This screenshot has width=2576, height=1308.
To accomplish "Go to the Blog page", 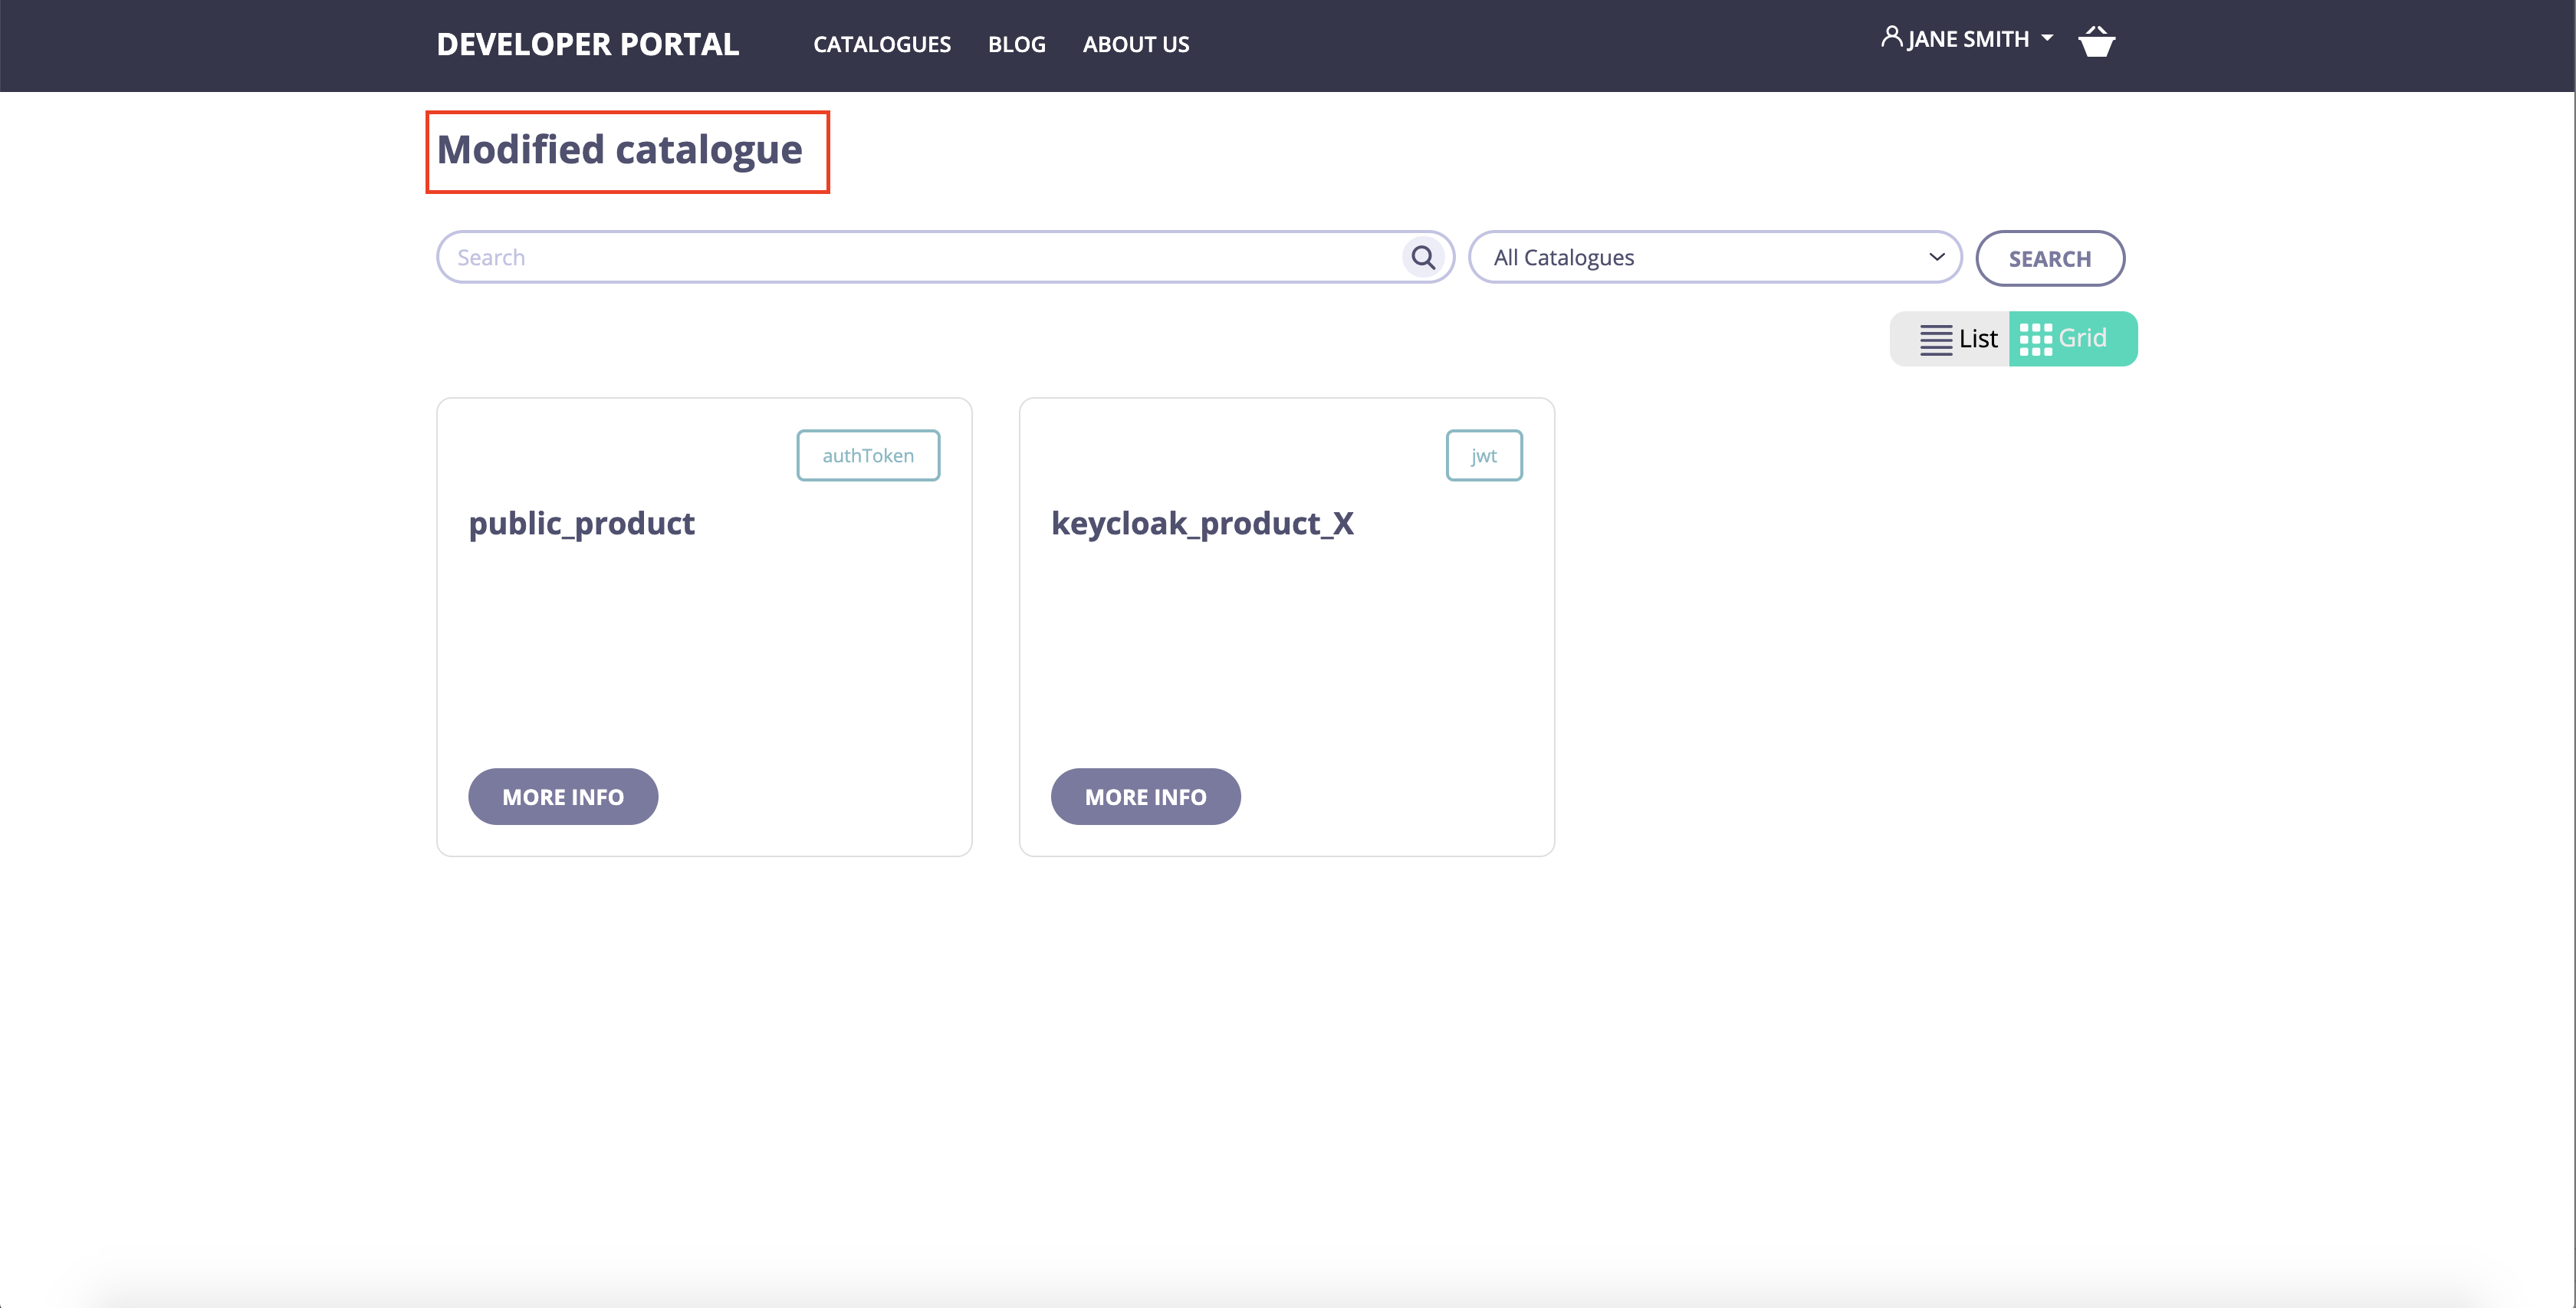I will (1016, 45).
